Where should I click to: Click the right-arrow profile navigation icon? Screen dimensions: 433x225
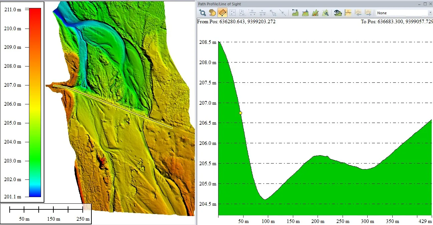pos(368,13)
